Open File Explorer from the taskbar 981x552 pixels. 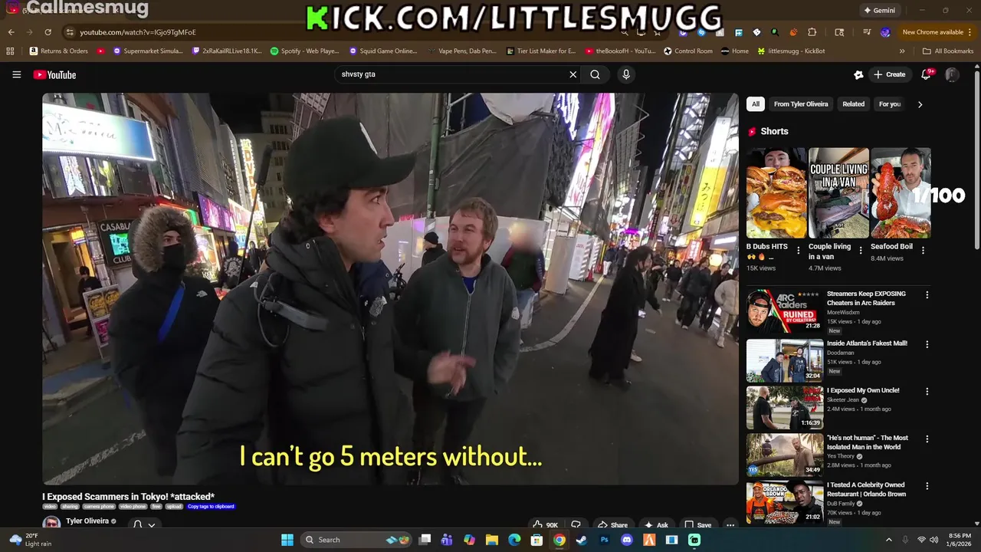click(x=492, y=540)
